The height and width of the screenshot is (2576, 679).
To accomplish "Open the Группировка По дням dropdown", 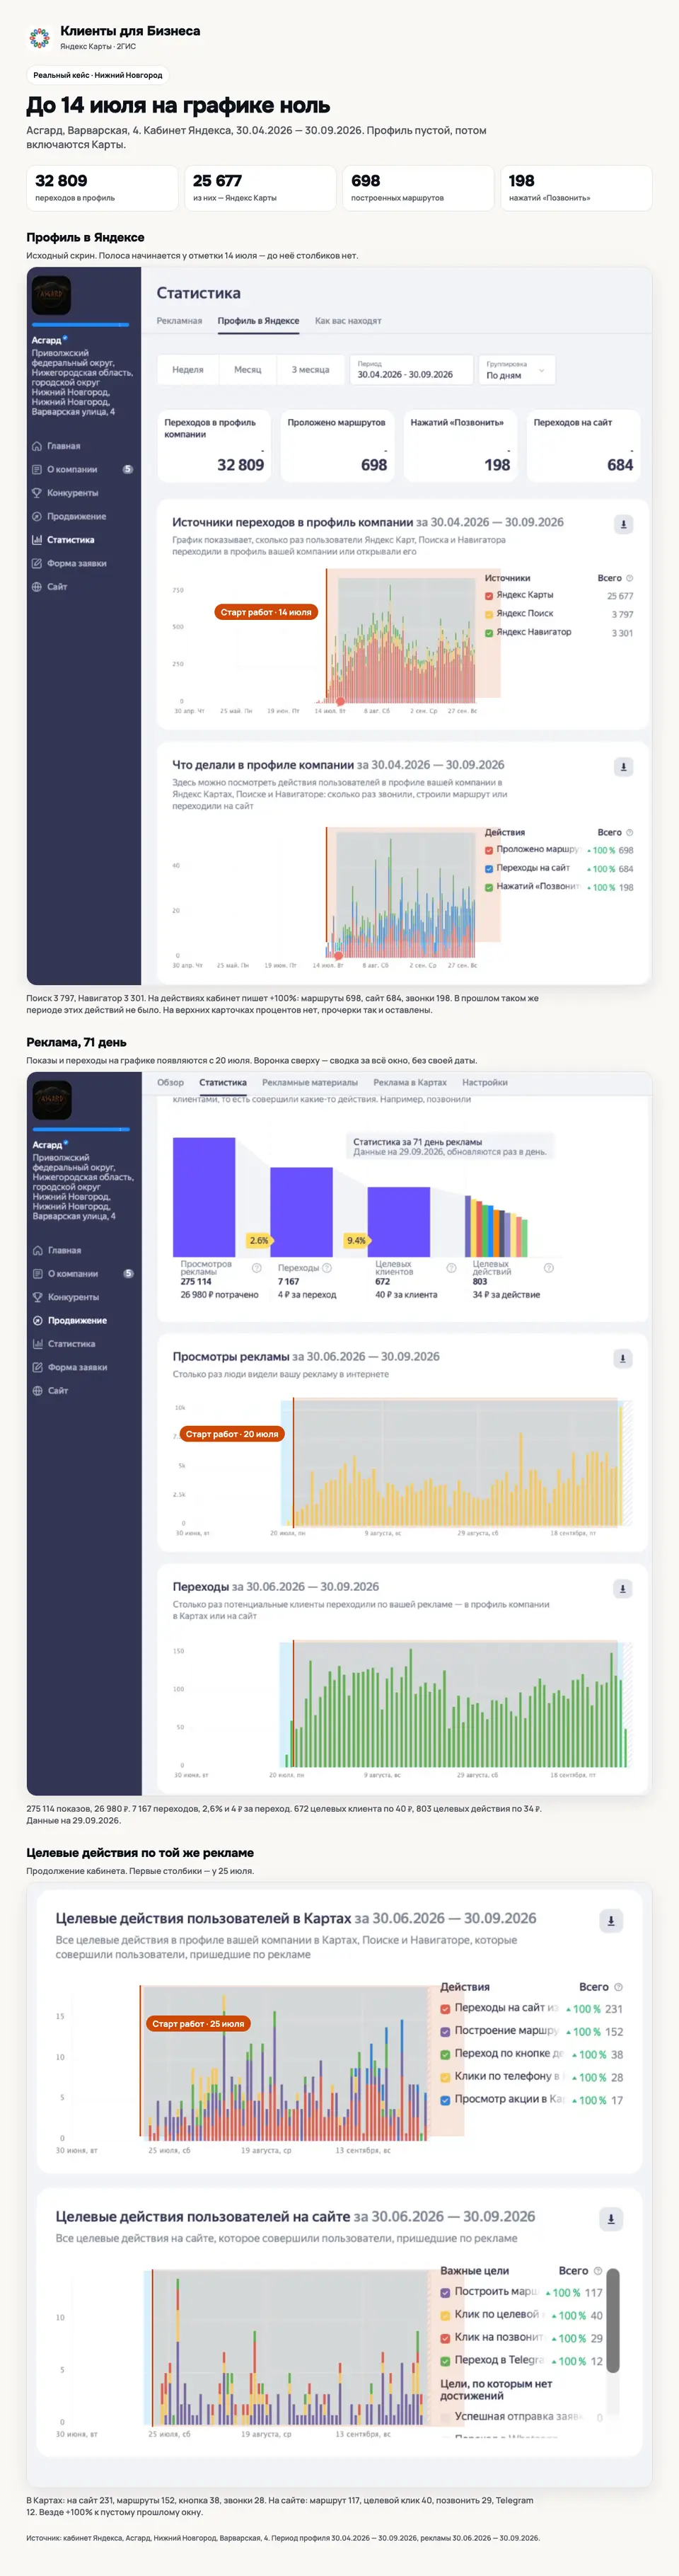I will click(x=517, y=370).
